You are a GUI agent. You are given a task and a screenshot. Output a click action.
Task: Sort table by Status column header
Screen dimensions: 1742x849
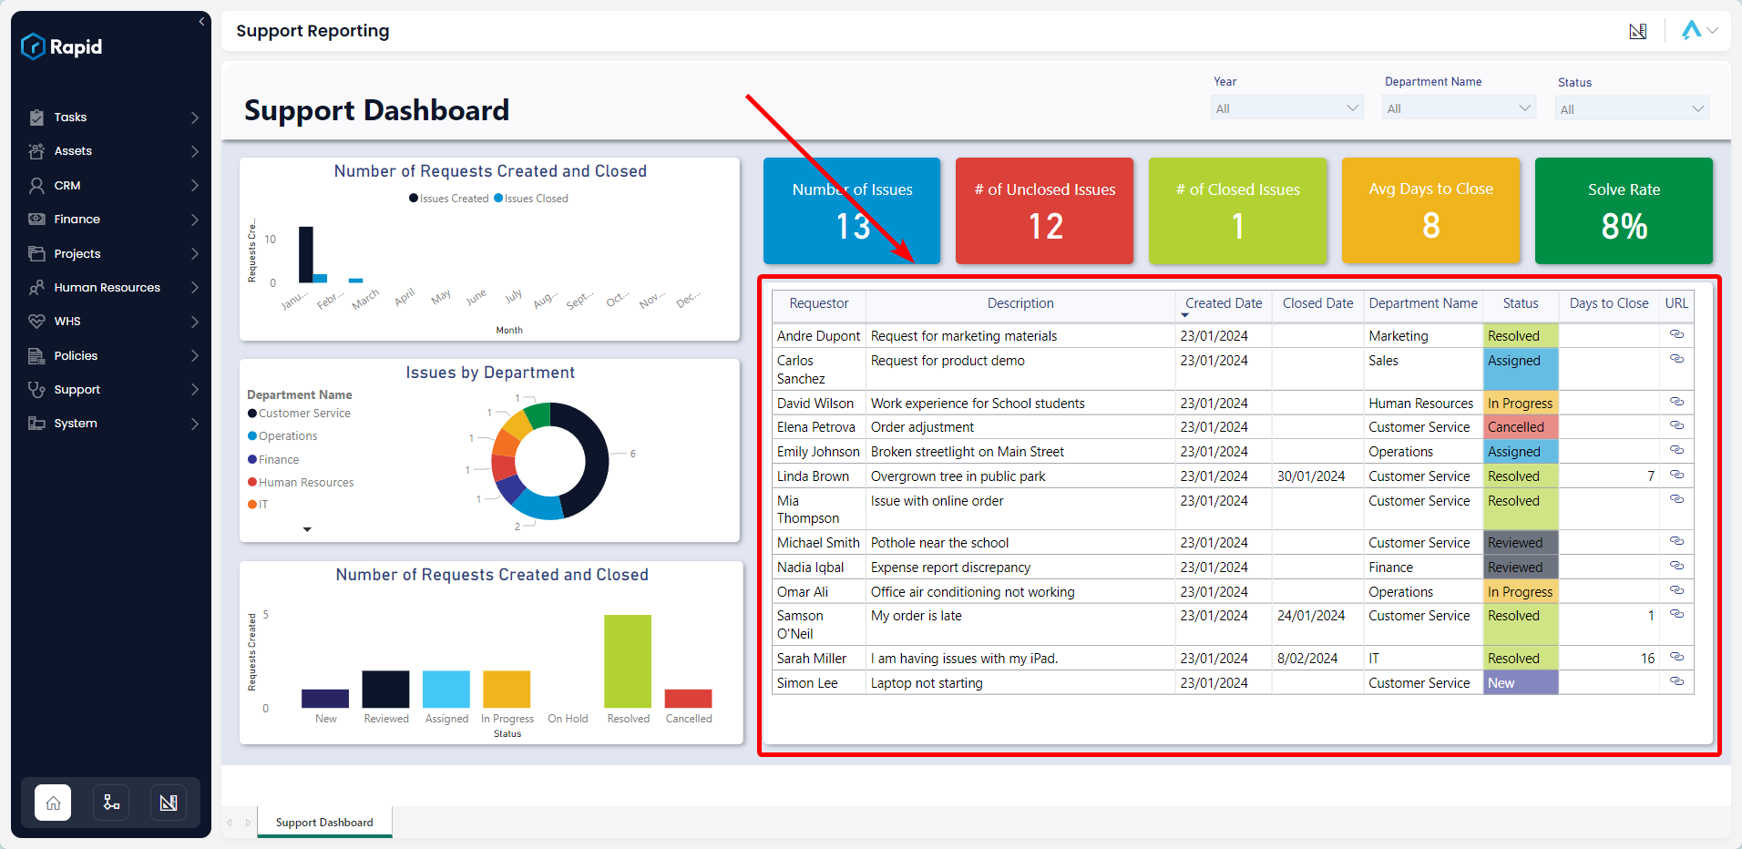1520,303
